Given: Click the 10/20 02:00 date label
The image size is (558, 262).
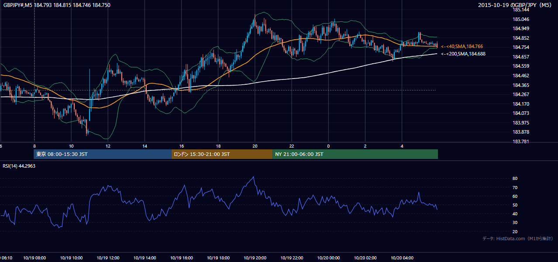Looking at the screenshot, I should point(365,258).
